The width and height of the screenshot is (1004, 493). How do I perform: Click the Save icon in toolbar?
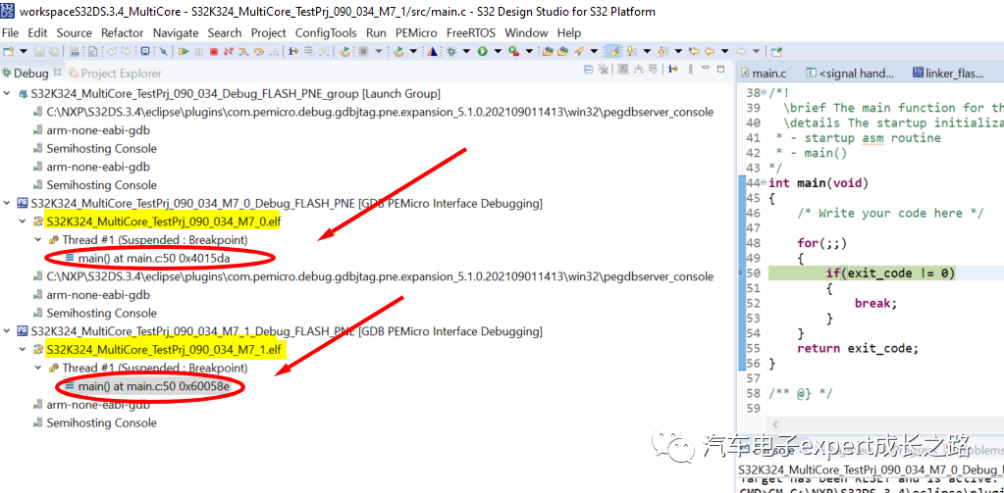click(39, 51)
